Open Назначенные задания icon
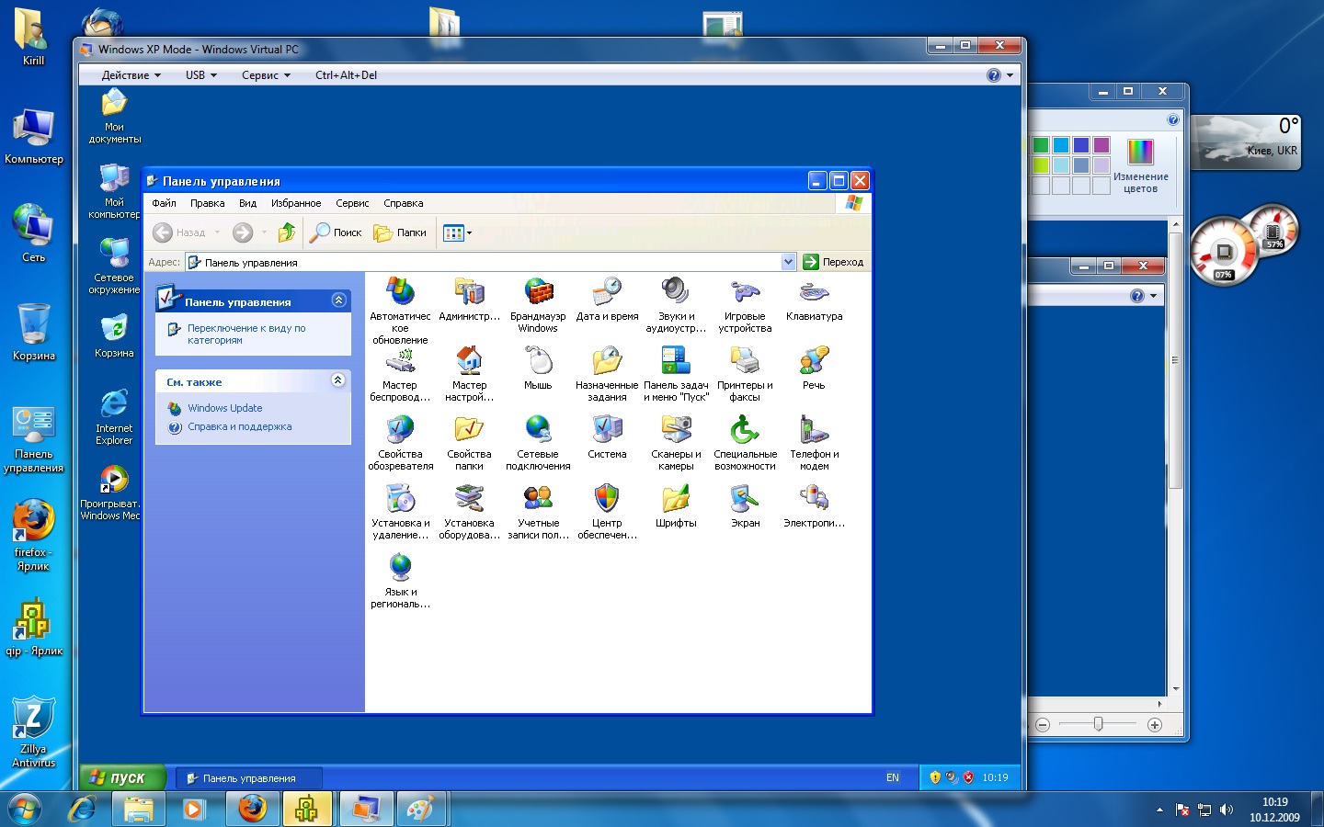 (607, 374)
